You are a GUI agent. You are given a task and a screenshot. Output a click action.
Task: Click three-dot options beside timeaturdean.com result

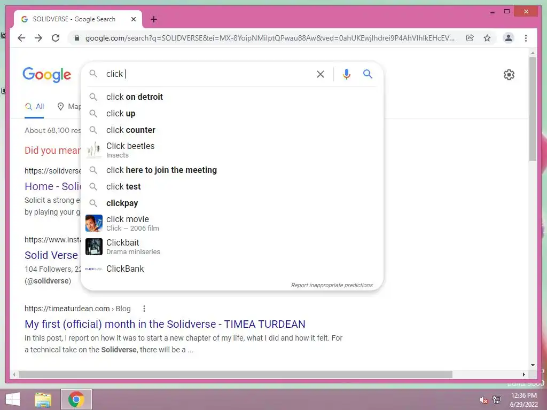coord(144,309)
